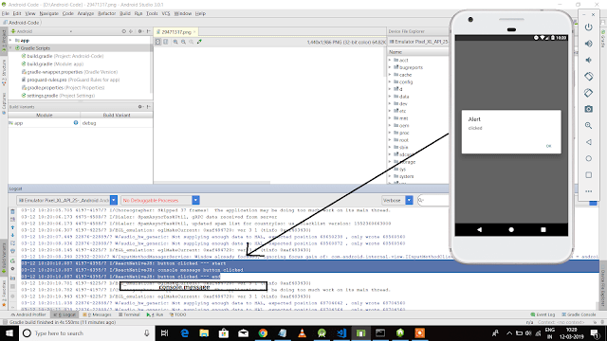Click emulator sidebar back triangle icon
Viewport: 607px width, 341px height.
[x=588, y=142]
